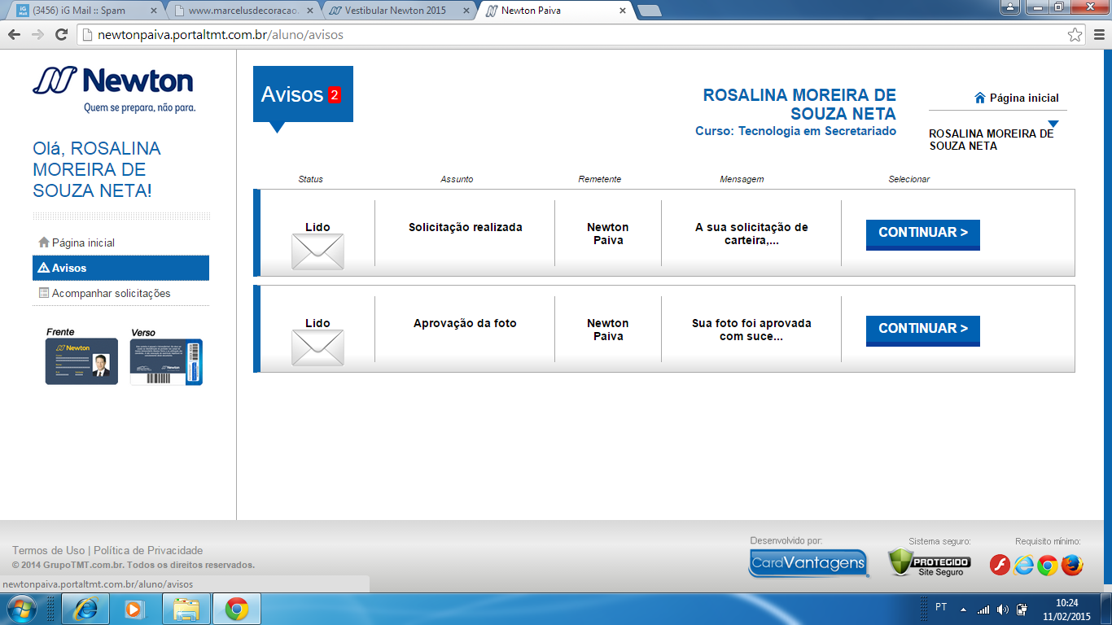The width and height of the screenshot is (1112, 625).
Task: Click the Flash player requirement icon
Action: 1000,565
